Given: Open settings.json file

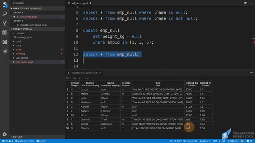Looking at the screenshot, I should [24, 37].
